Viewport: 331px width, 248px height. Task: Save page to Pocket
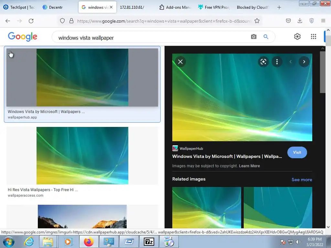tap(288, 21)
